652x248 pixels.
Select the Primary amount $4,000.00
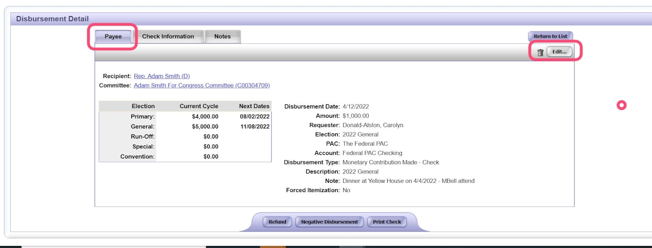pos(205,117)
